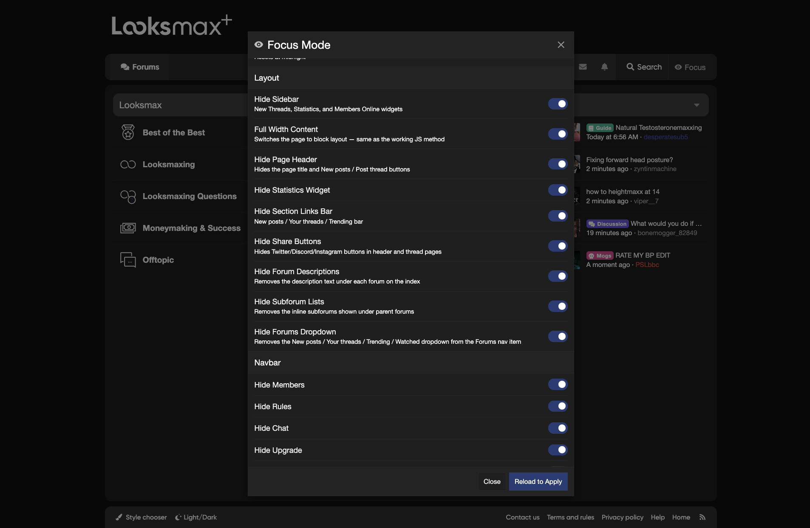The width and height of the screenshot is (810, 528).
Task: Click the Close button in dialog footer
Action: point(492,481)
